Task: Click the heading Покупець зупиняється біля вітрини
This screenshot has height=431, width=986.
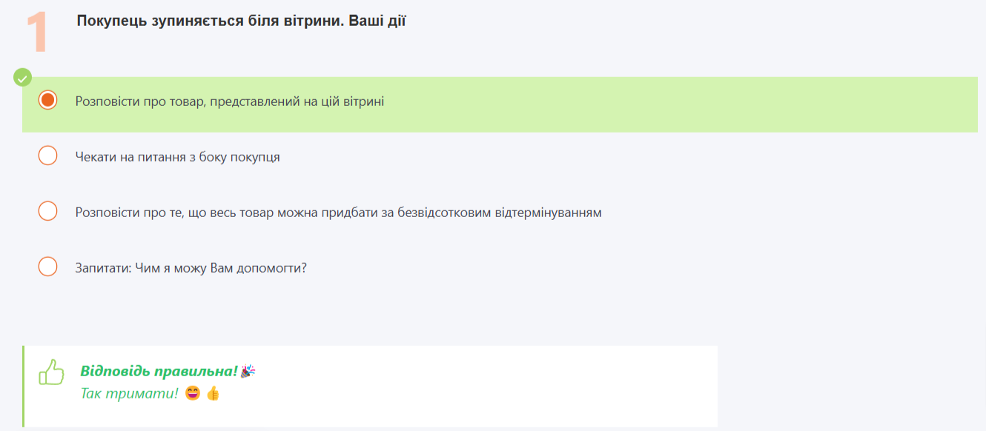Action: point(241,21)
